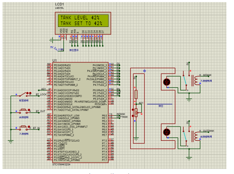This screenshot has width=234, height=174.
Task: Click the ground symbol under the INTANK relay
Action: tap(189, 100)
